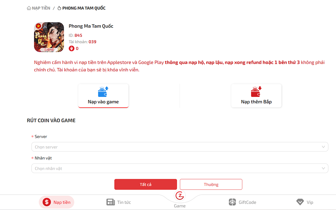This screenshot has width=336, height=210.
Task: Go to Tin tức news section
Action: (119, 202)
